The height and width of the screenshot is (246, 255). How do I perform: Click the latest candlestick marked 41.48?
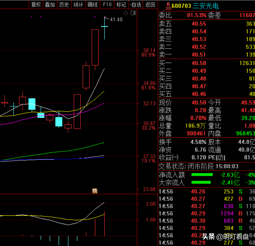pyautogui.click(x=104, y=28)
